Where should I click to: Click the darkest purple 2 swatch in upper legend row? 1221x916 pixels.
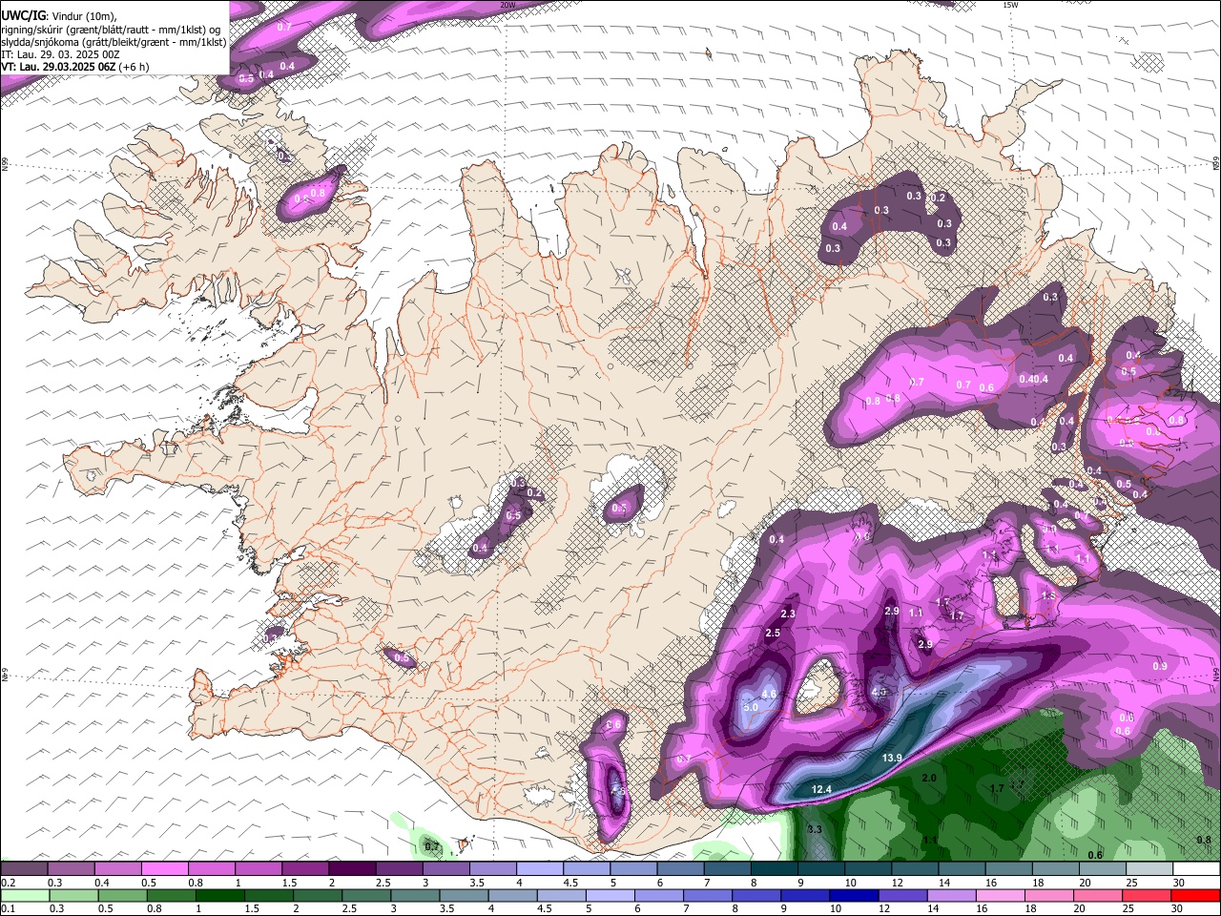pyautogui.click(x=352, y=869)
